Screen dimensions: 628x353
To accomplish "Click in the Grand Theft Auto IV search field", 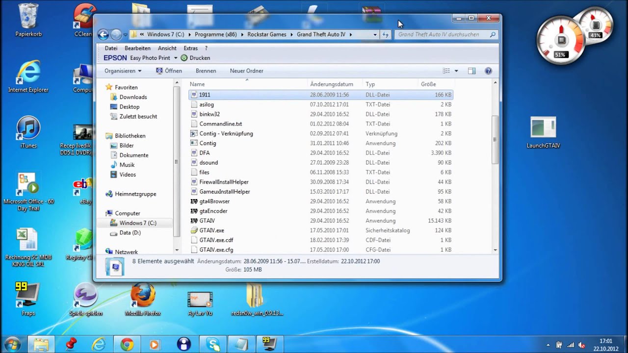I will click(443, 35).
